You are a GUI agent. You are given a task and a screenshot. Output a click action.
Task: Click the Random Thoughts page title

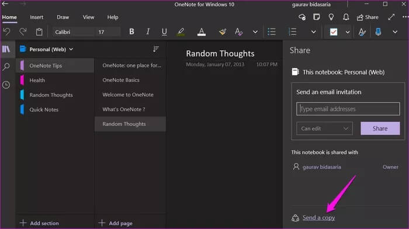[x=220, y=54]
